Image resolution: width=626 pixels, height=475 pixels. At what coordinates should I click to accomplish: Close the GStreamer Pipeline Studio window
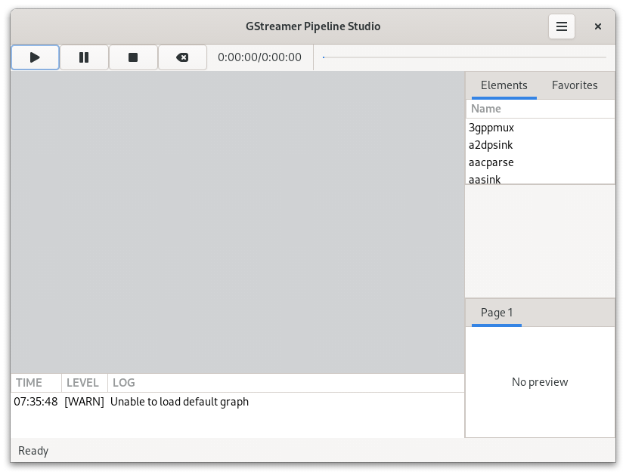tap(598, 26)
